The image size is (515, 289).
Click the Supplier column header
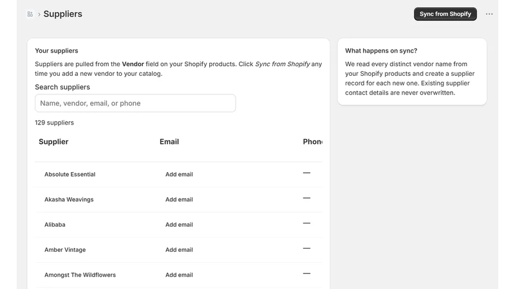click(53, 141)
